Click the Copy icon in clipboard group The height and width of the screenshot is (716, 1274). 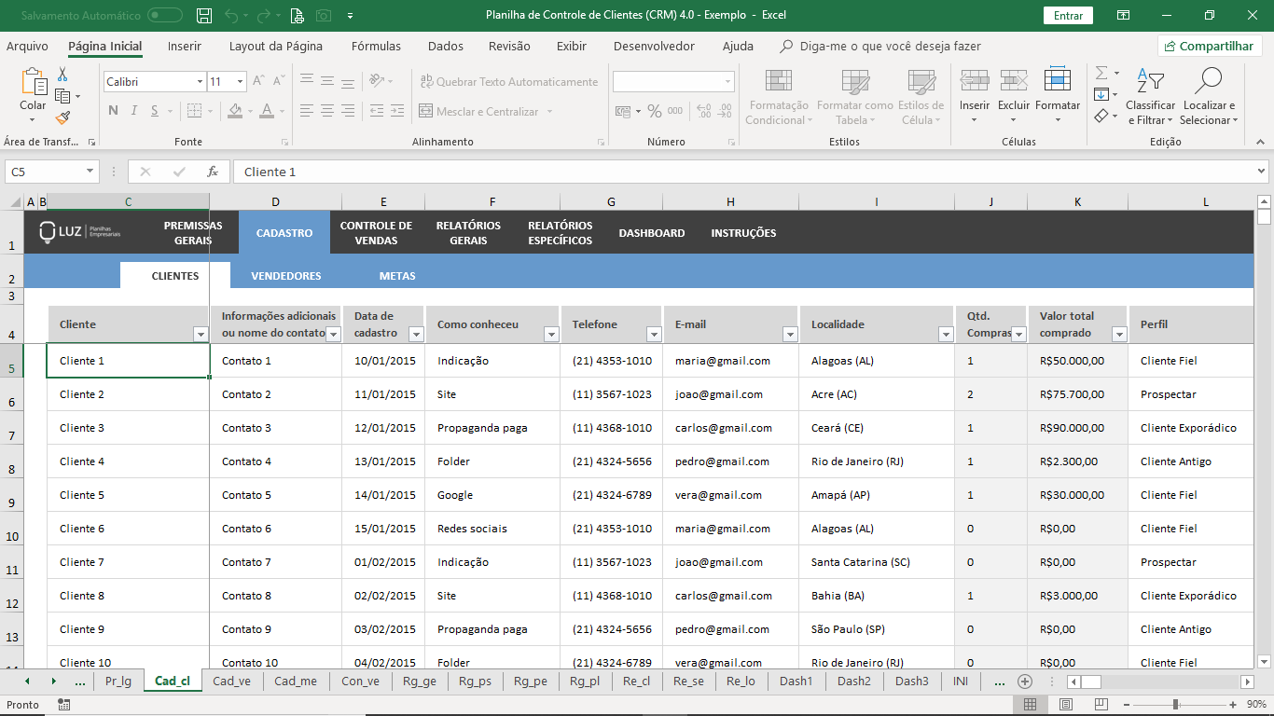(x=62, y=96)
